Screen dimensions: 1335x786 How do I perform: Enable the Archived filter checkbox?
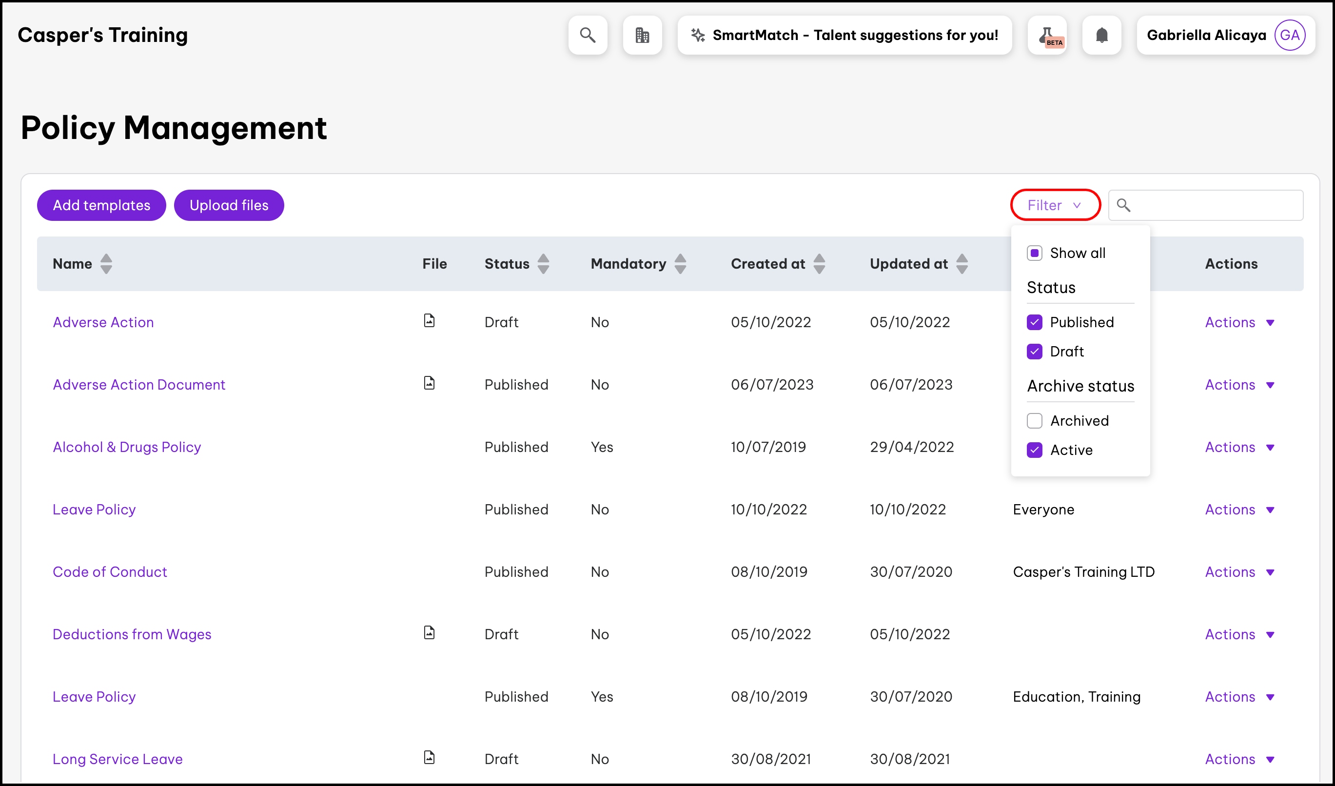1034,420
